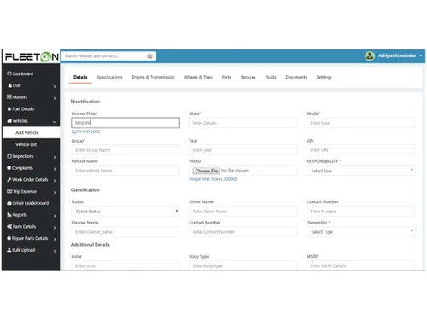Expand the Repair Parts Details chevron
Screen dimensions: 427x320
[x=55, y=239]
